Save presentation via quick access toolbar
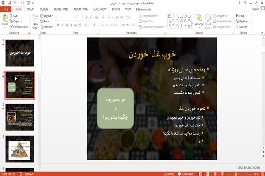The width and height of the screenshot is (265, 176). click(x=9, y=3)
